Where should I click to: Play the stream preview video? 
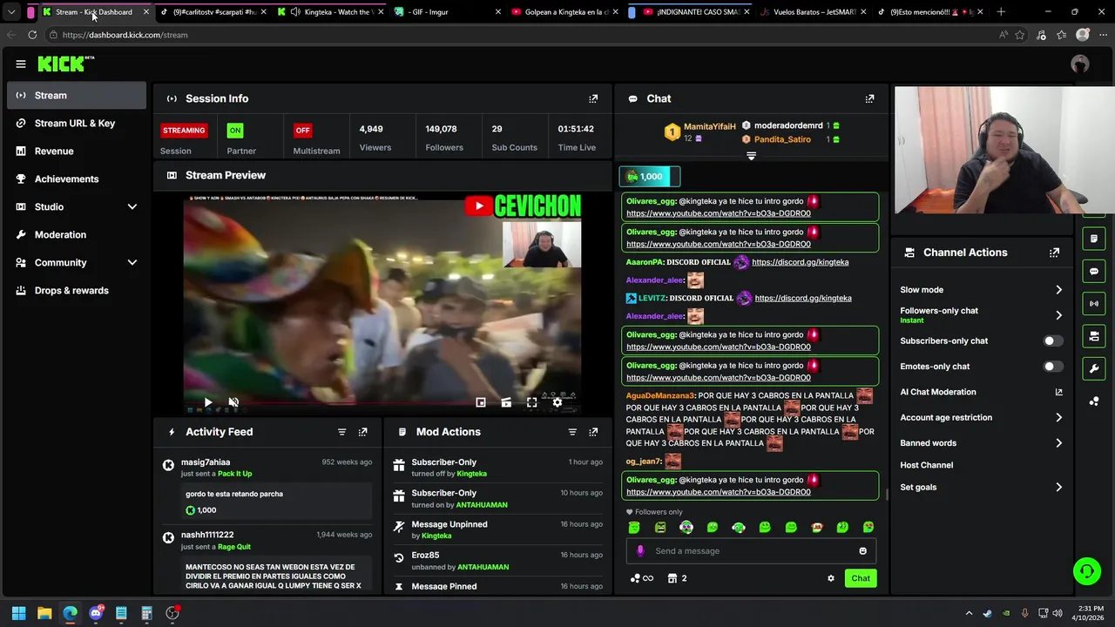pos(208,402)
